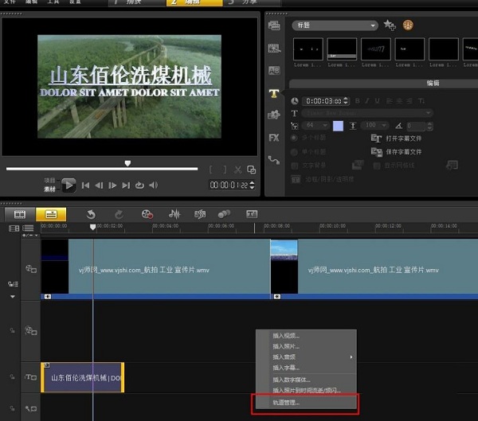
Task: Adjust the title duration spinner arrows
Action: click(x=346, y=101)
